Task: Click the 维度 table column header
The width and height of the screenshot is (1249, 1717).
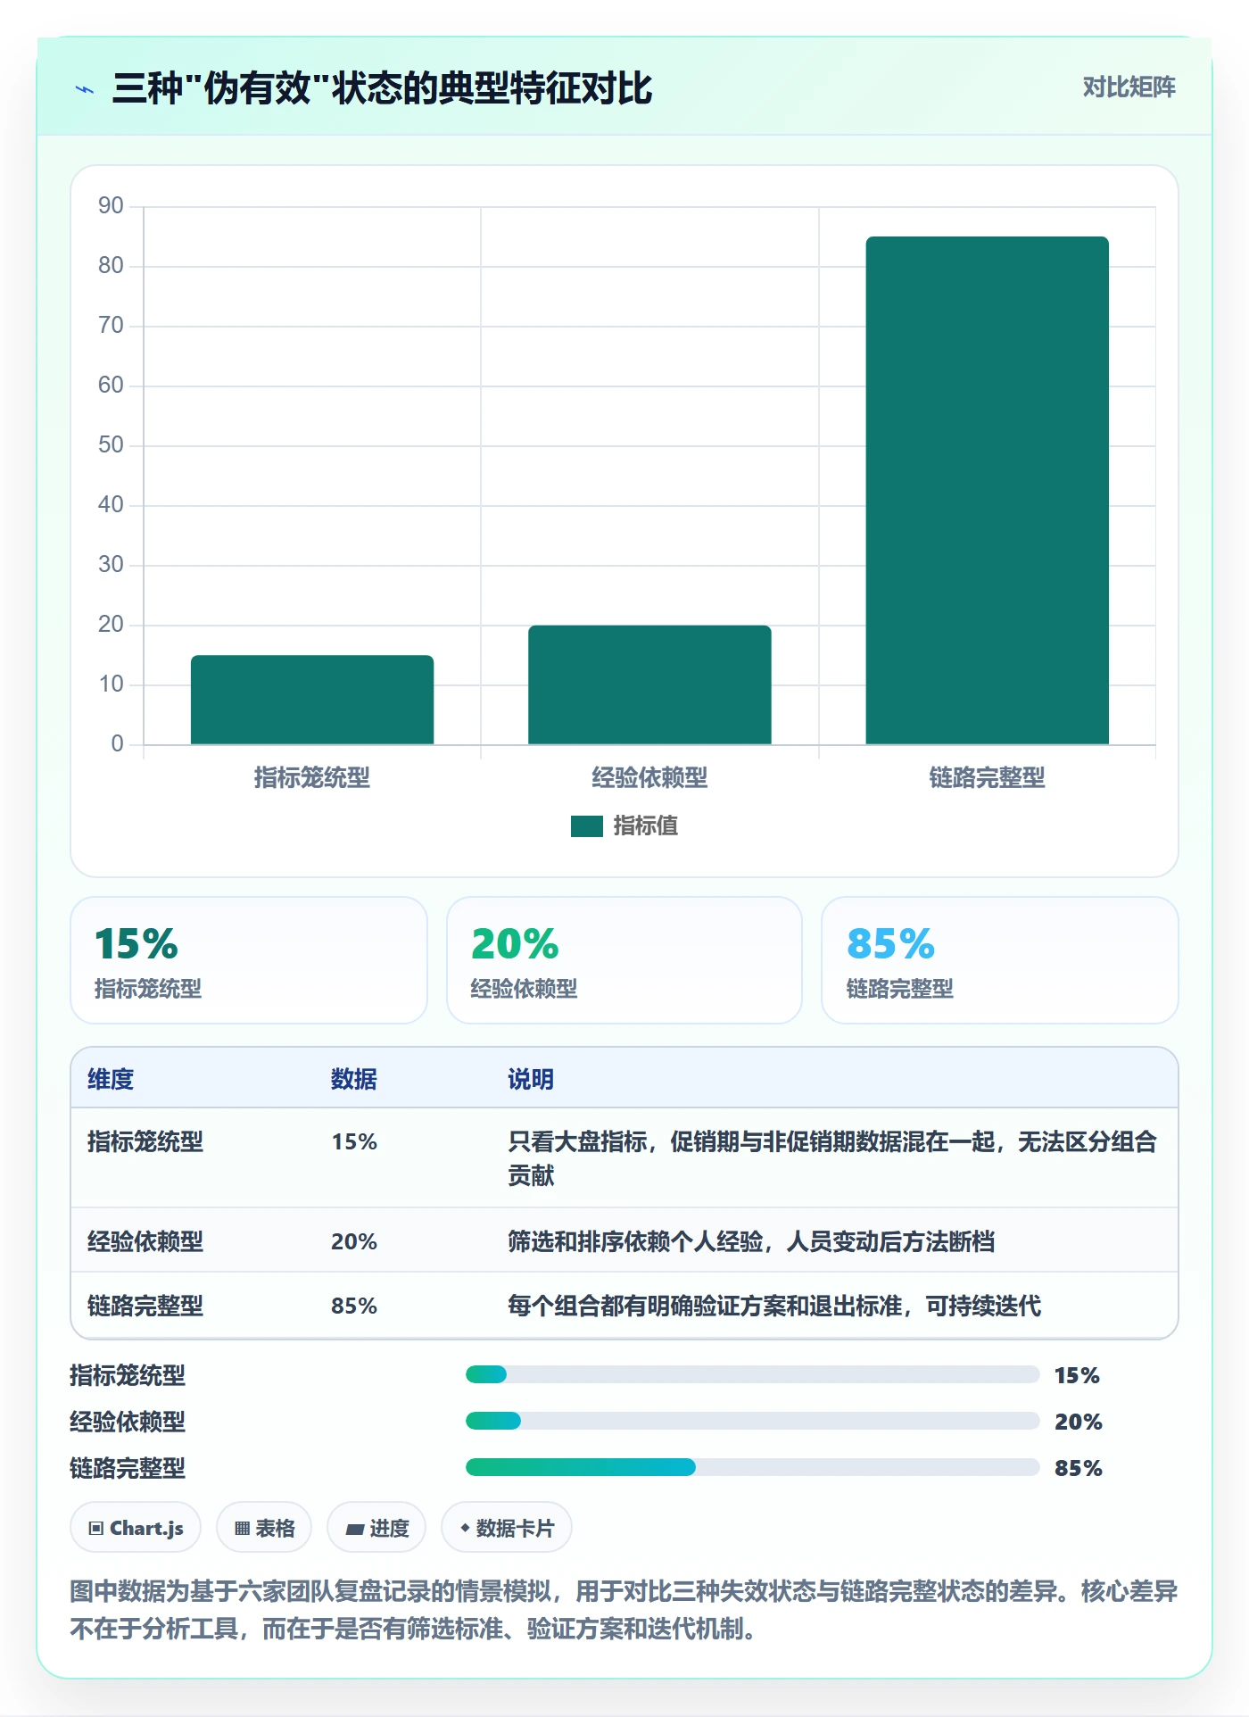Action: pos(111,1079)
